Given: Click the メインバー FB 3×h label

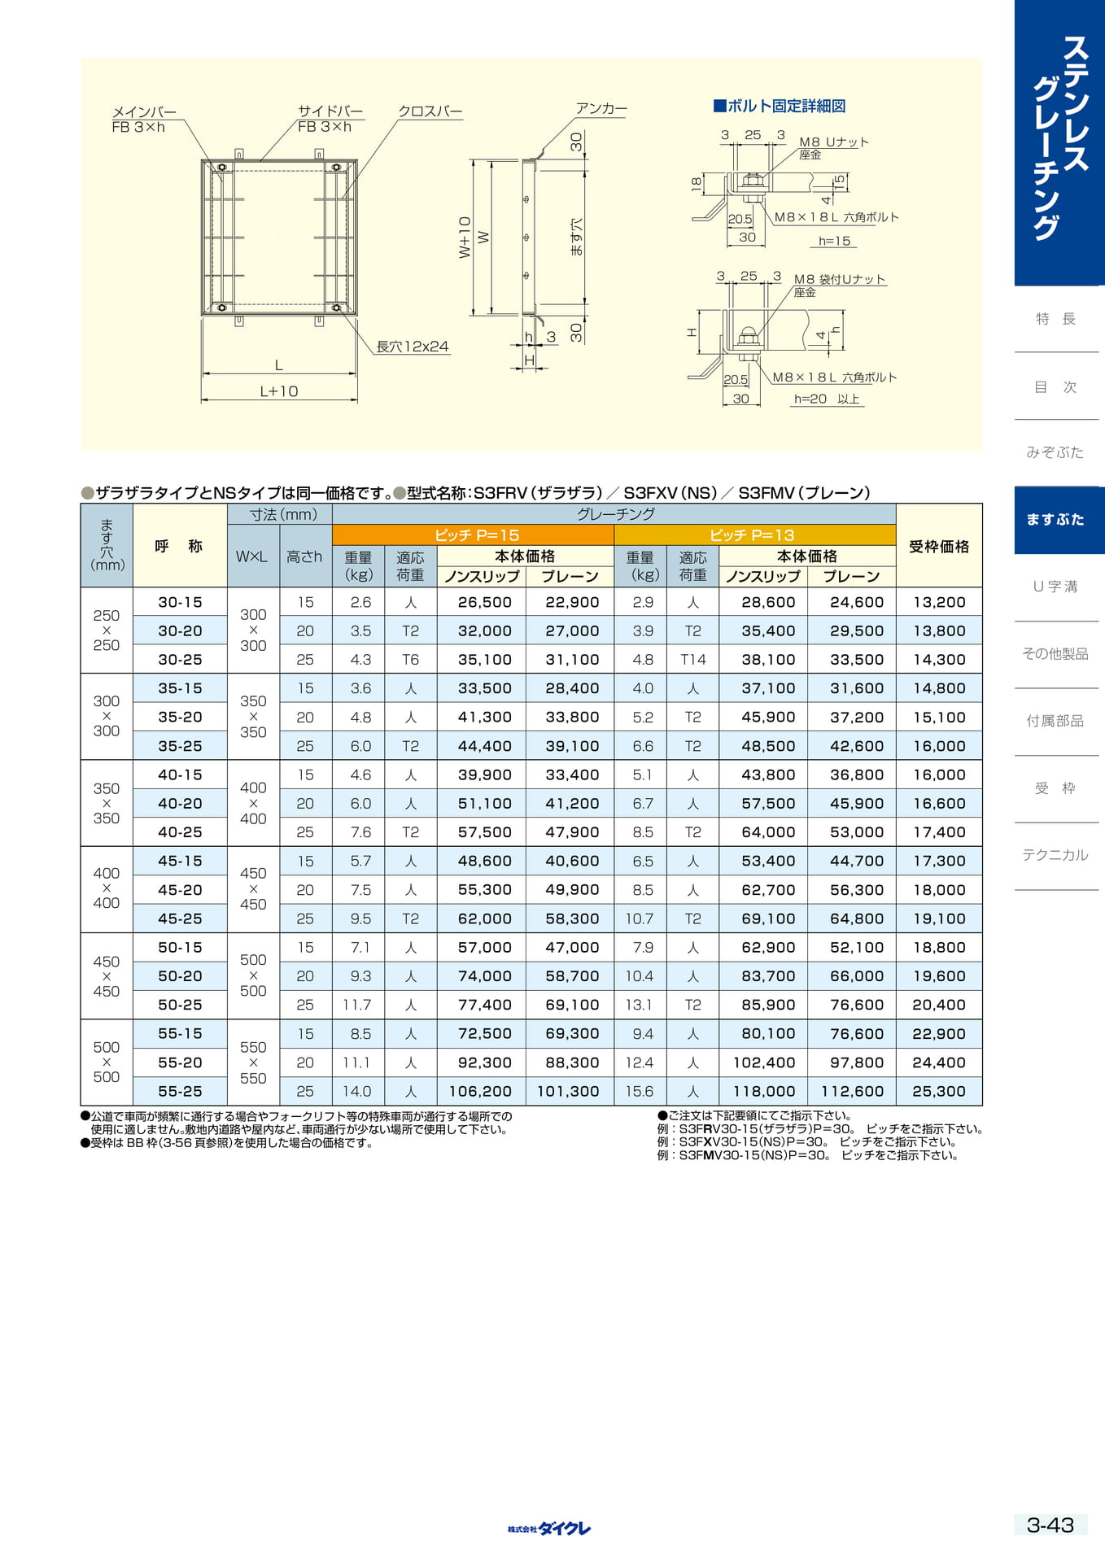Looking at the screenshot, I should click(143, 120).
